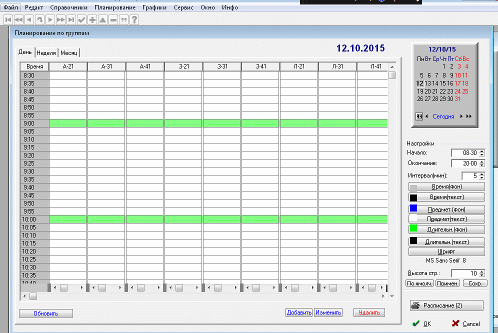The width and height of the screenshot is (498, 333).
Task: Click the checkmark confirm toolbar icon
Action: pyautogui.click(x=82, y=20)
